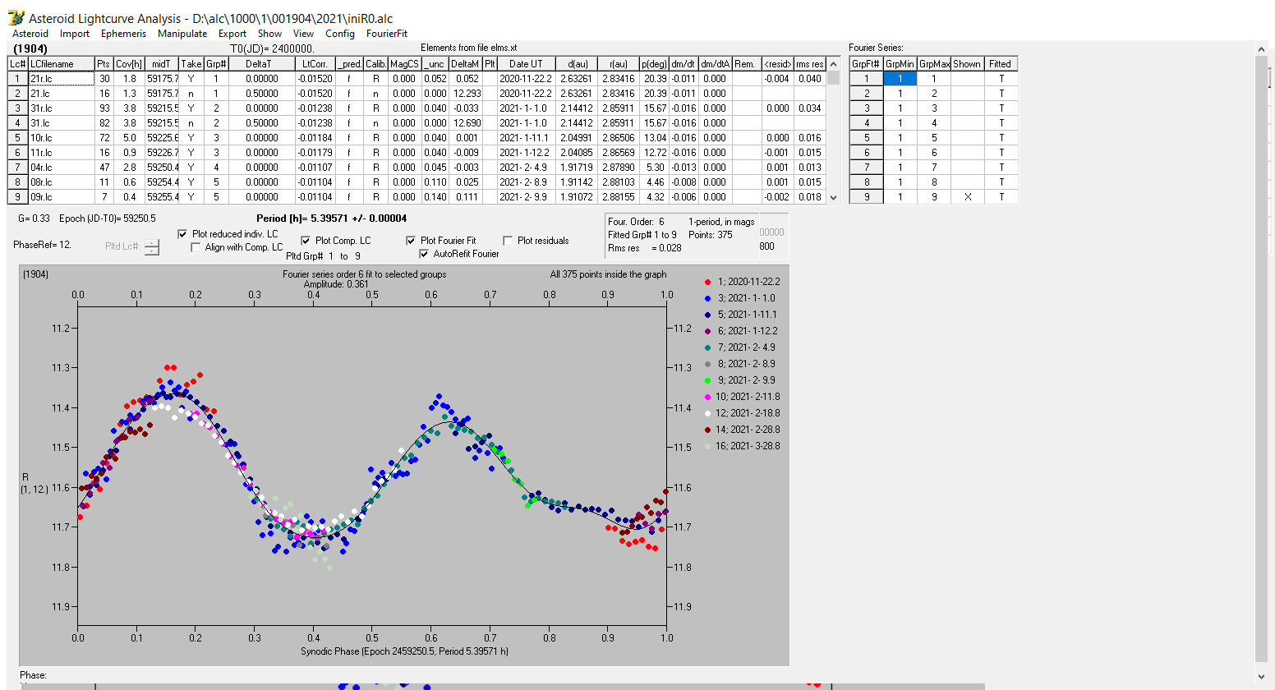This screenshot has height=690, width=1275.
Task: Toggle AutoRefit Fourier checkbox
Action: tap(424, 254)
